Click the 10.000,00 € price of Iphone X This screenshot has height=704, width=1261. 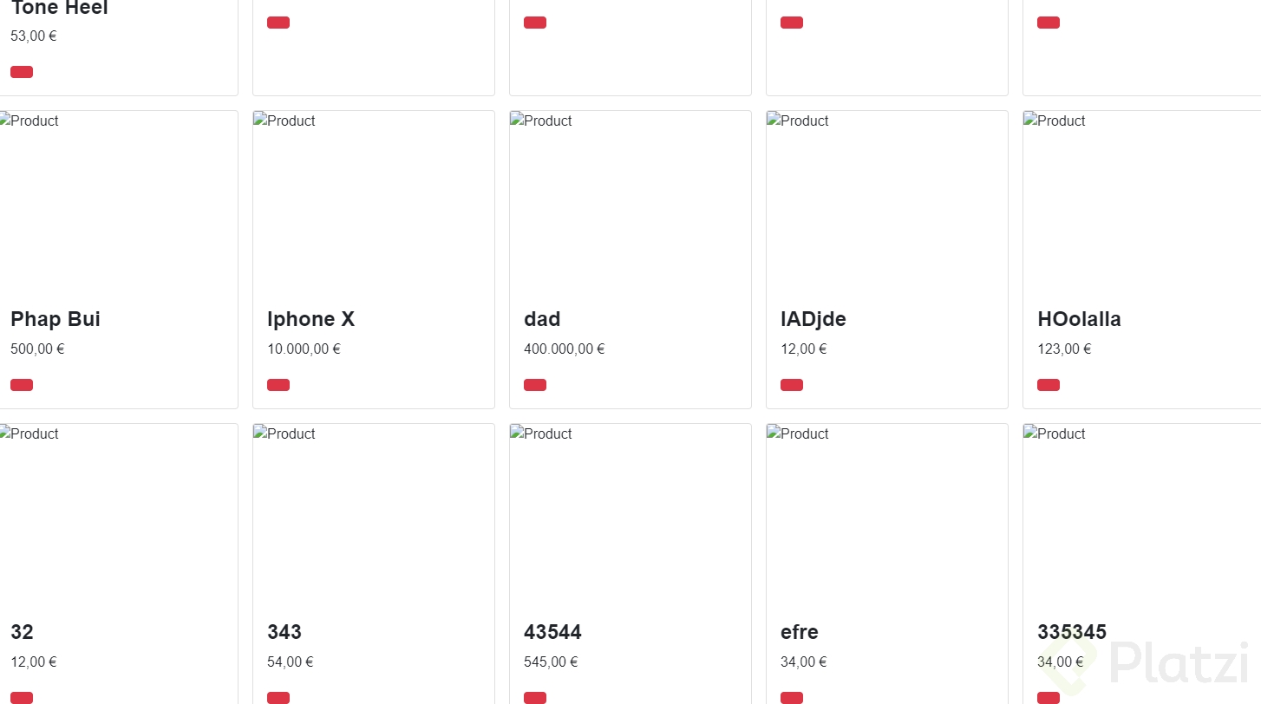pyautogui.click(x=304, y=349)
